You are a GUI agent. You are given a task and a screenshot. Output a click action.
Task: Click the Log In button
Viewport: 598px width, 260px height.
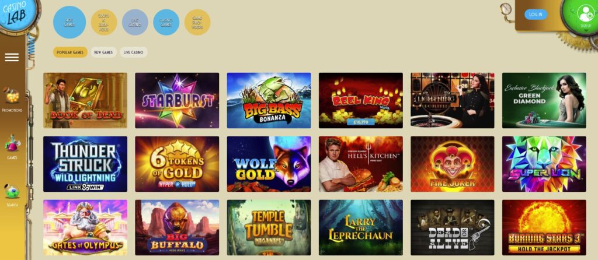click(536, 15)
